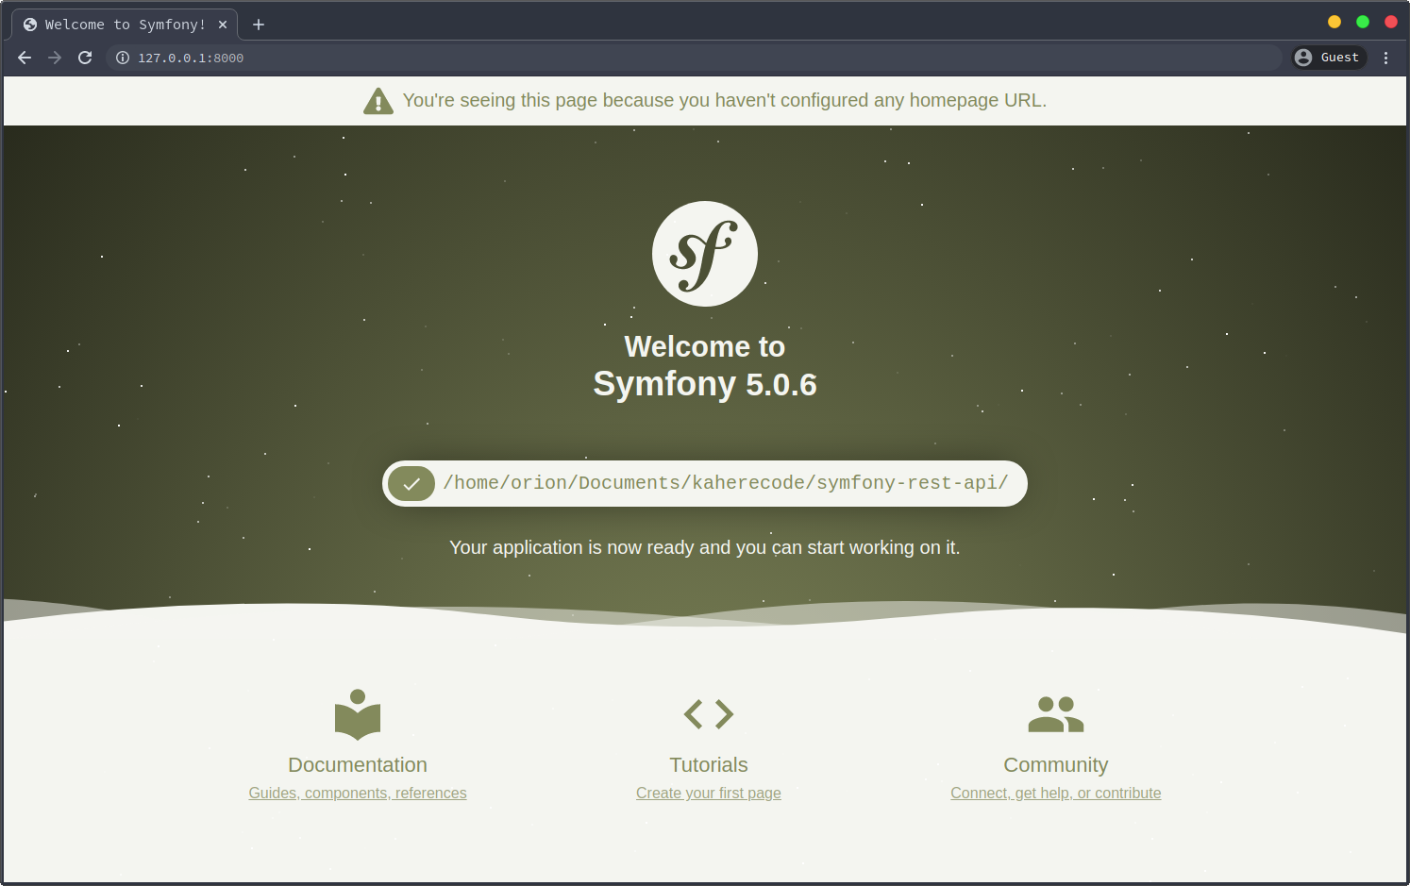1410x886 pixels.
Task: Open the Guest profile menu
Action: (x=1329, y=58)
